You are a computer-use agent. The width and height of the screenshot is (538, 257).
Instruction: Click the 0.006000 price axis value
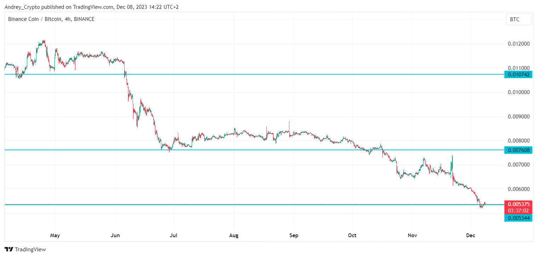(519, 189)
